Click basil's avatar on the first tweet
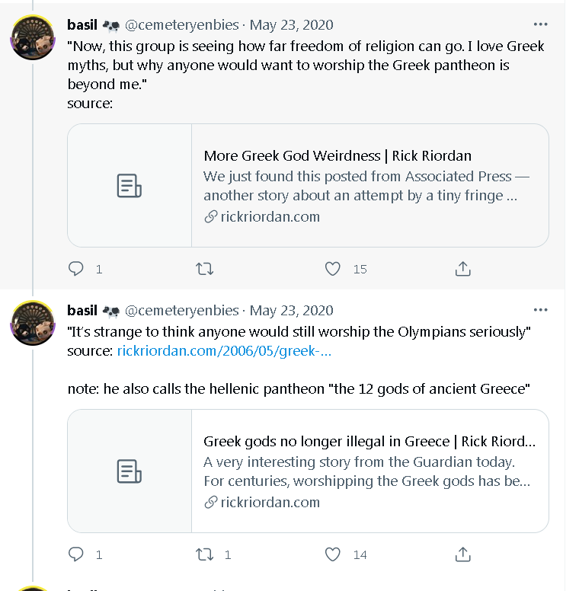The image size is (579, 591). pos(32,36)
